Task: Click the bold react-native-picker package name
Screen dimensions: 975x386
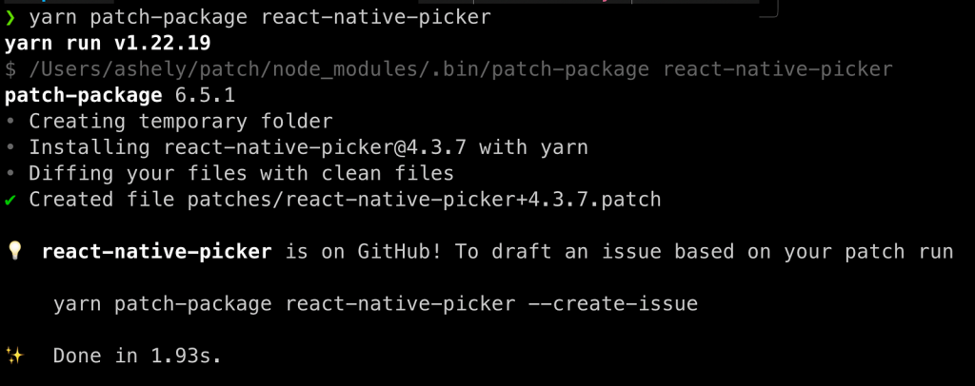Action: 157,252
